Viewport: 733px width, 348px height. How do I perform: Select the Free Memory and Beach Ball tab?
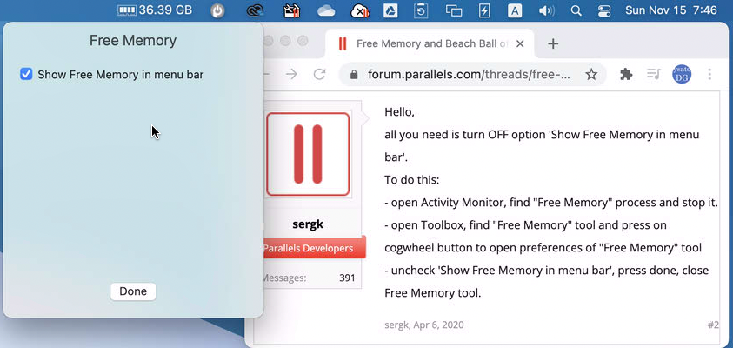(426, 43)
